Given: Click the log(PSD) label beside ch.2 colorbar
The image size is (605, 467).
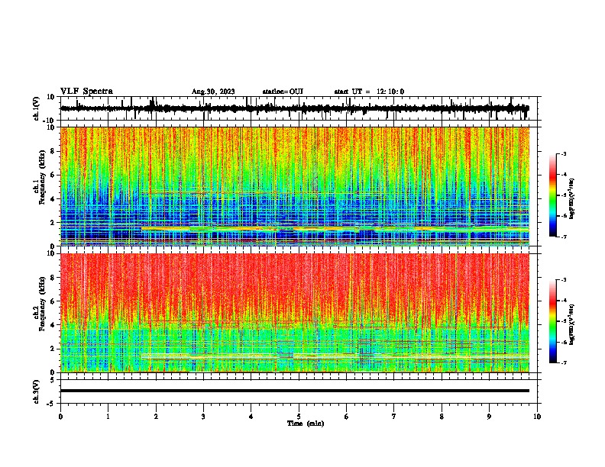Looking at the screenshot, I should click(x=571, y=324).
